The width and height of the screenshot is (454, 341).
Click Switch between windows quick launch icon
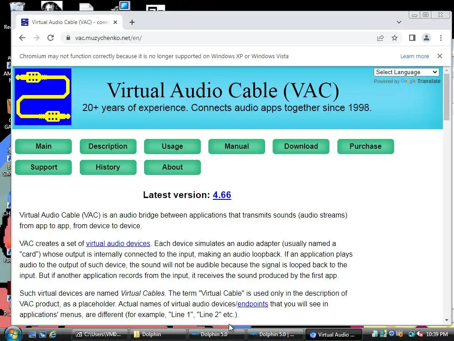(x=43, y=334)
